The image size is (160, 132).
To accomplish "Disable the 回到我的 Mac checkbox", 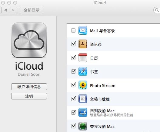I will point(73,112).
